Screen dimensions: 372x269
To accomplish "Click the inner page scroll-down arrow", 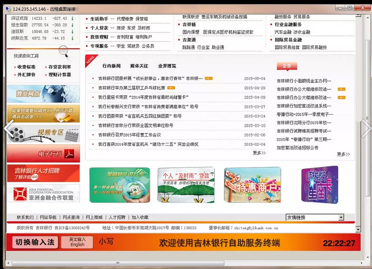I will click(x=358, y=229).
